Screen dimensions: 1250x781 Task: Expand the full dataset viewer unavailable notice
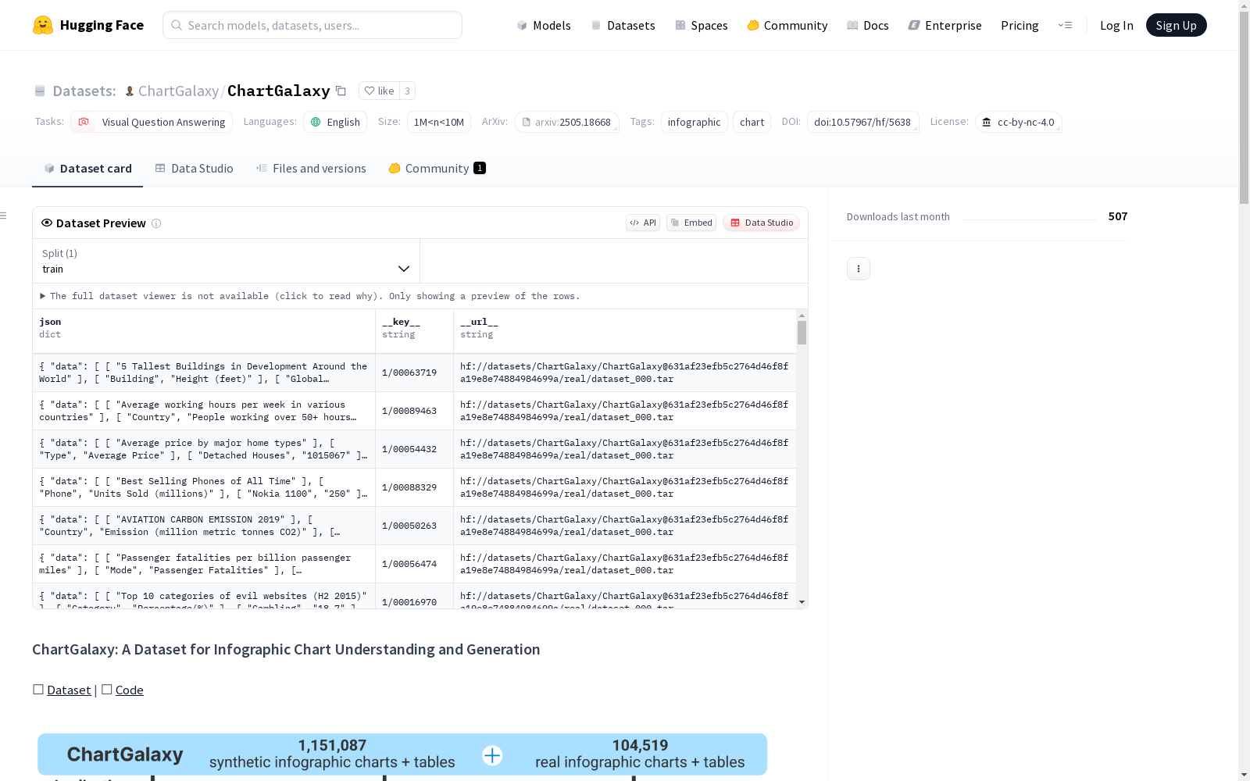pos(310,296)
